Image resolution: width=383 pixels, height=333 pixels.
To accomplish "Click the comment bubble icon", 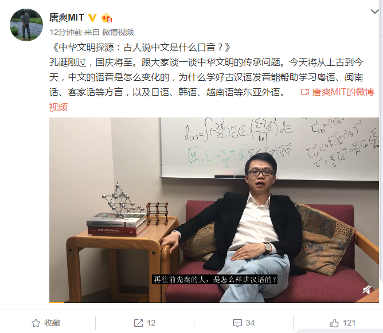I will click(x=237, y=323).
